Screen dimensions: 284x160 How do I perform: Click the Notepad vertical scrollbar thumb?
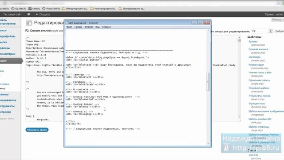coord(208,82)
